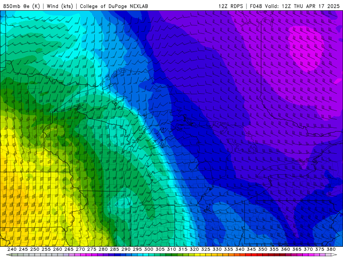
Task: Select the 295 legend label
Action: [x=137, y=249]
